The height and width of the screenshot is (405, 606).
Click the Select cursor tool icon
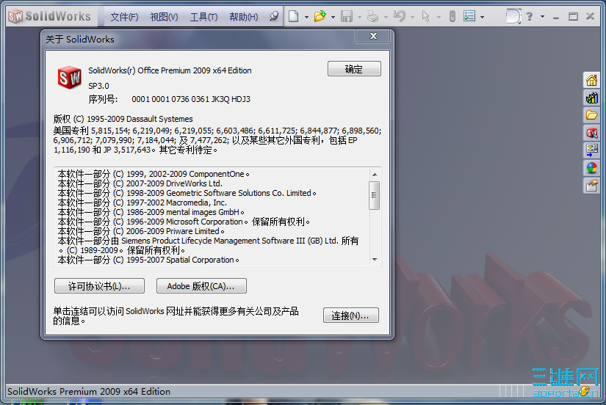425,16
